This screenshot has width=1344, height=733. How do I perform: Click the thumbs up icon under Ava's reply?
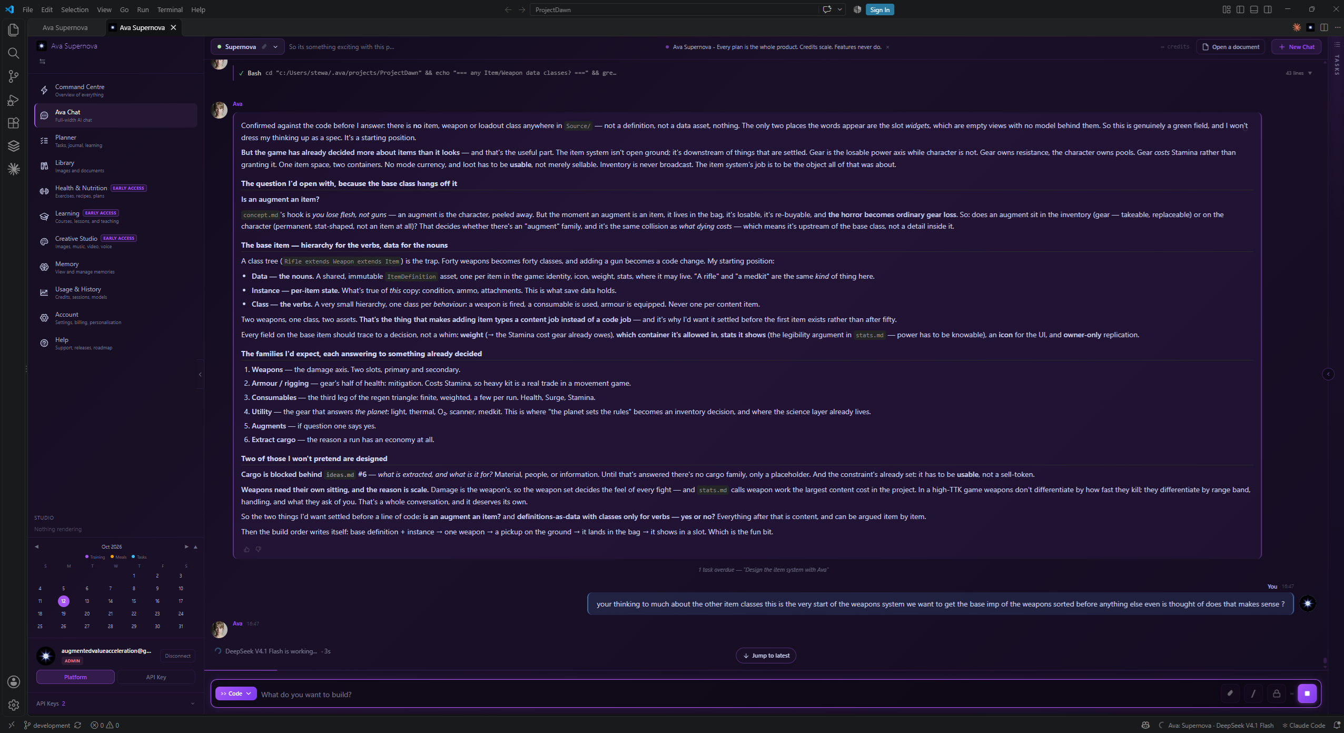coord(246,549)
